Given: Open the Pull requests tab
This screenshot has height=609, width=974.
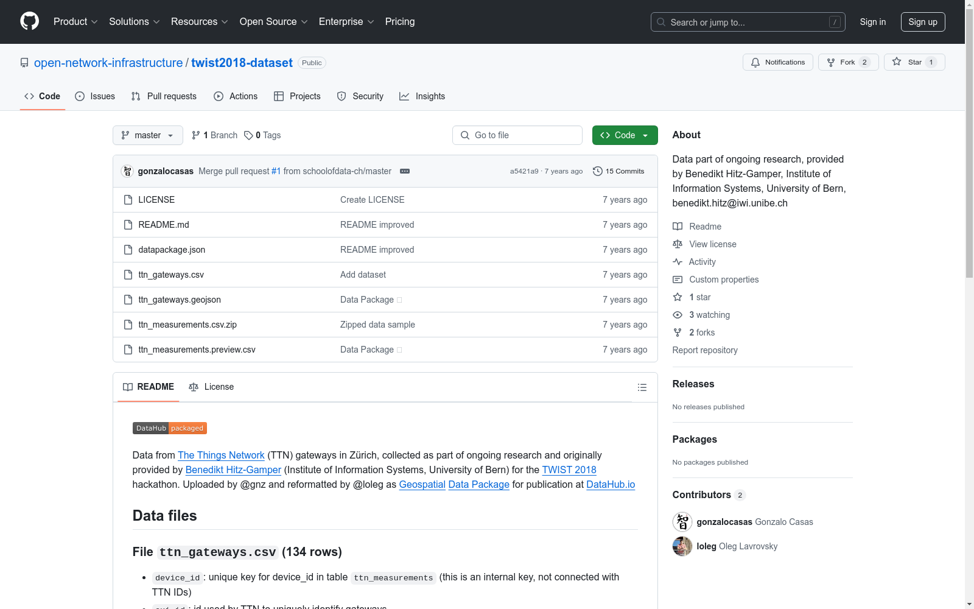Looking at the screenshot, I should (164, 96).
